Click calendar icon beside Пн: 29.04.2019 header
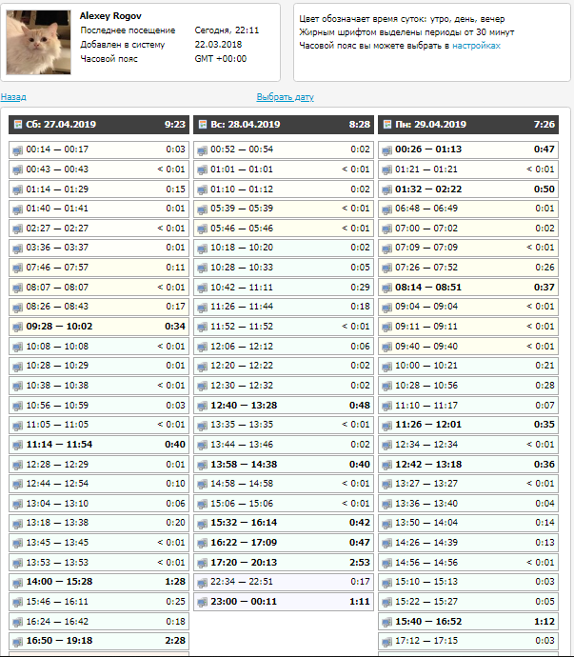Screen dimensions: 574x657 pyautogui.click(x=386, y=125)
